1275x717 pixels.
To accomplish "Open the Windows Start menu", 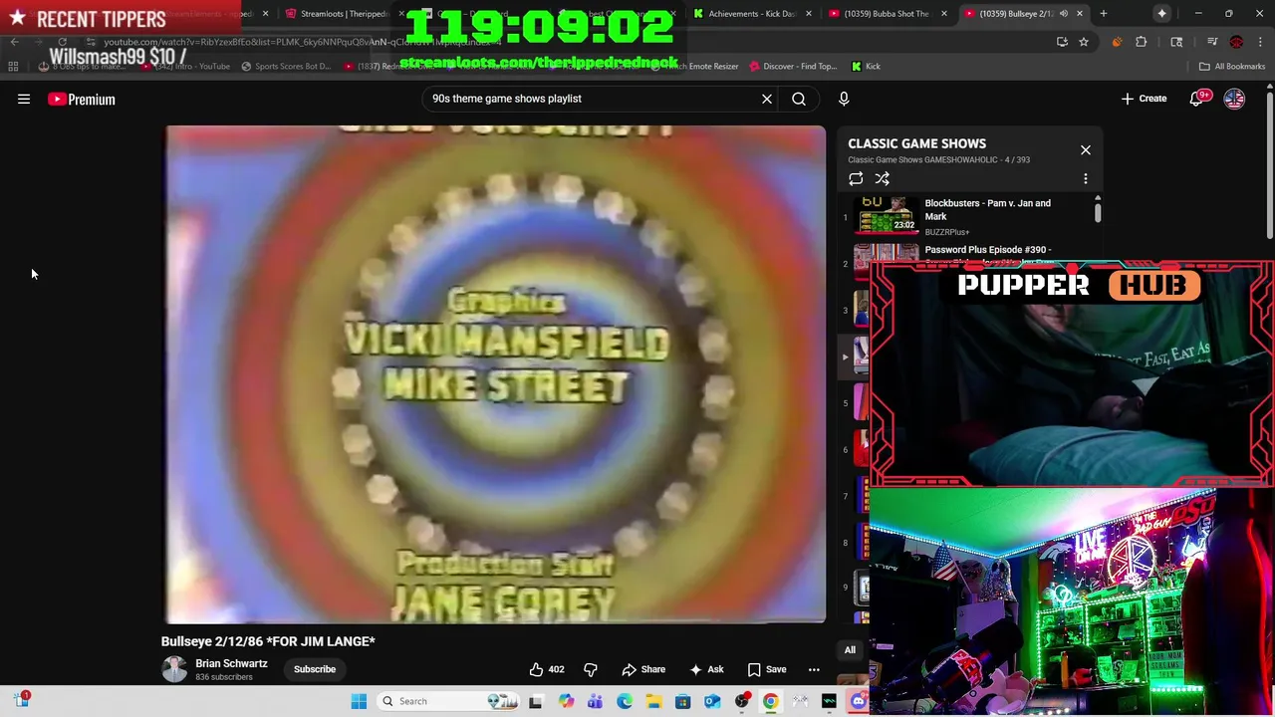I will pyautogui.click(x=360, y=701).
